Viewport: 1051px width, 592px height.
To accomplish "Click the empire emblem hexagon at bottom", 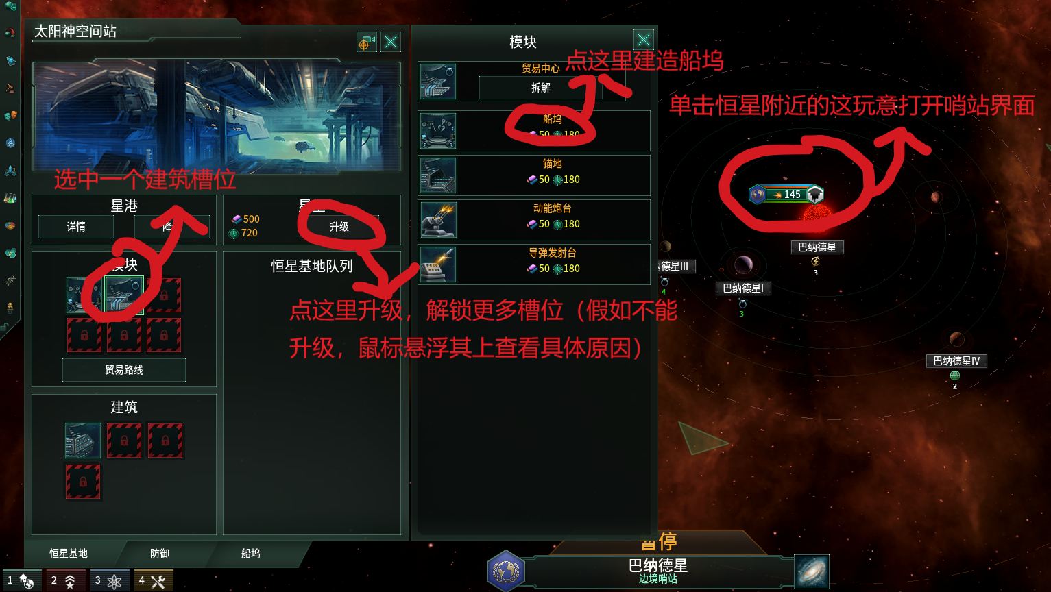I will point(506,571).
